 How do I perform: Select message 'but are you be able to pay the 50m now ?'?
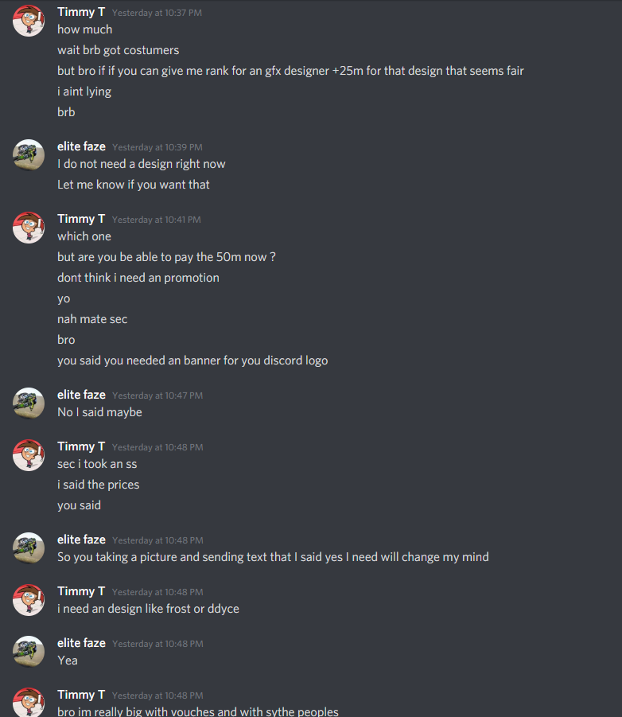[166, 257]
